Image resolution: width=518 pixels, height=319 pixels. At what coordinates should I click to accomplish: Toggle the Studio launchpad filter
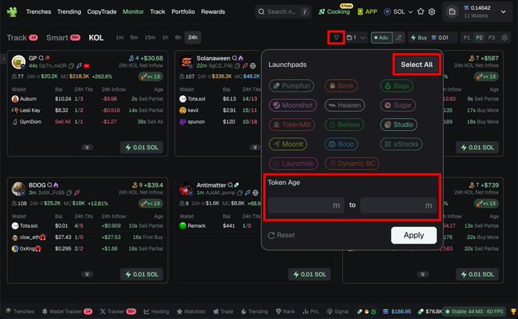click(398, 125)
